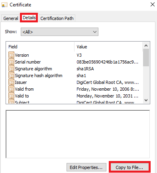Select the Issuer row label
157x173 pixels.
(21, 82)
